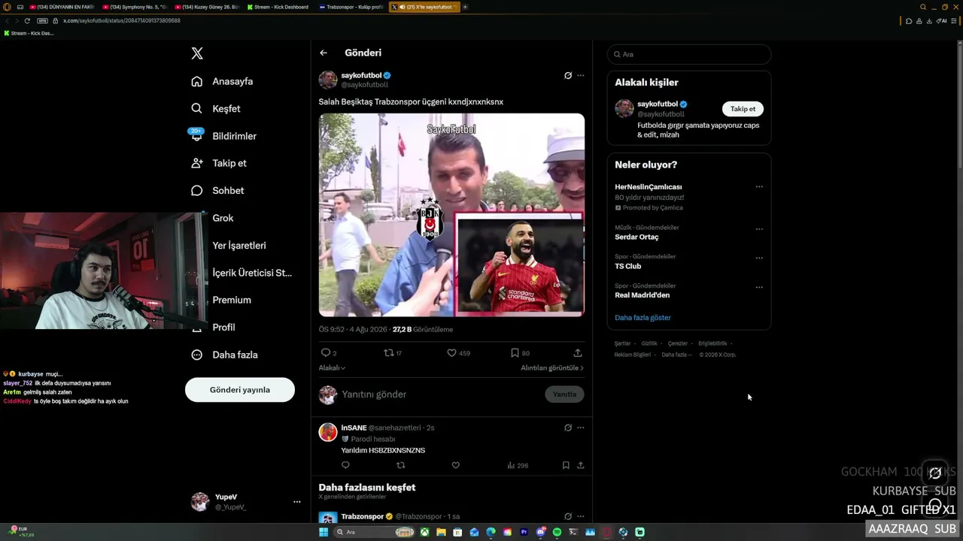Reply to İnSANE's comment
This screenshot has height=541, width=963.
pos(345,465)
